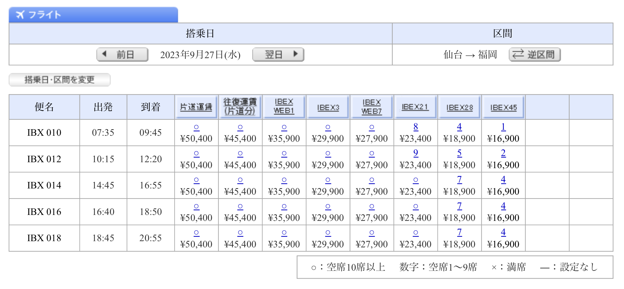Open the IBEX3 fare header
Screen dimensions: 624x289
point(328,107)
